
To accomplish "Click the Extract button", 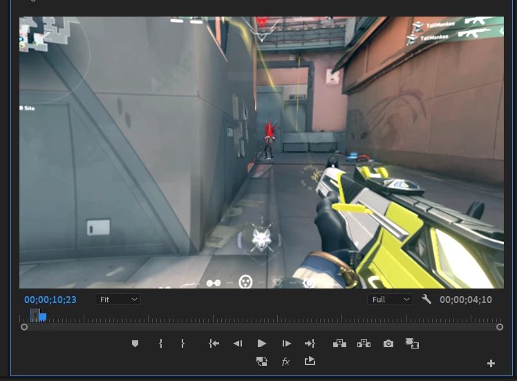I will pos(364,344).
